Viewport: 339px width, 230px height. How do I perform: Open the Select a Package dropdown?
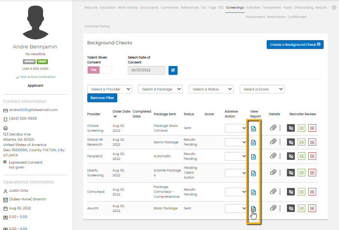tap(160, 89)
